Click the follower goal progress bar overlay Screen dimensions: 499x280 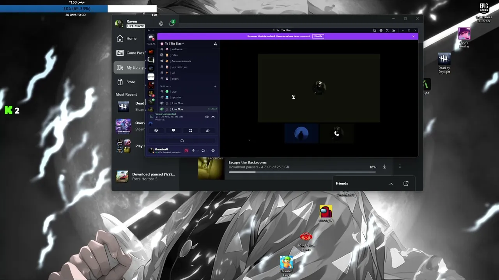78,9
